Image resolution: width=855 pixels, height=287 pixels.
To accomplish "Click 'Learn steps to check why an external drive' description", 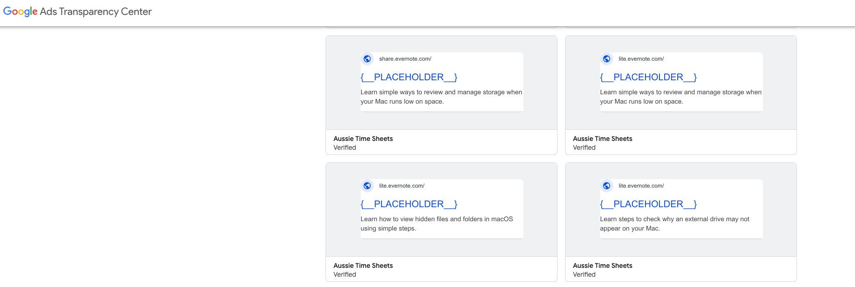I will tap(674, 224).
